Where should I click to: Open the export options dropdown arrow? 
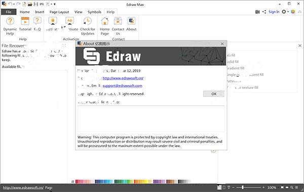point(51,4)
